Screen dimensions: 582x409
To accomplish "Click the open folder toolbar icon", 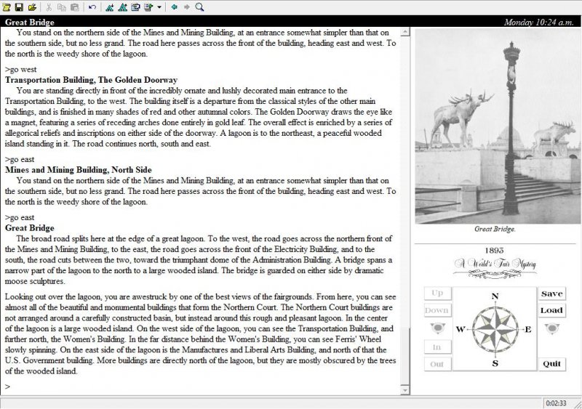I will (32, 7).
